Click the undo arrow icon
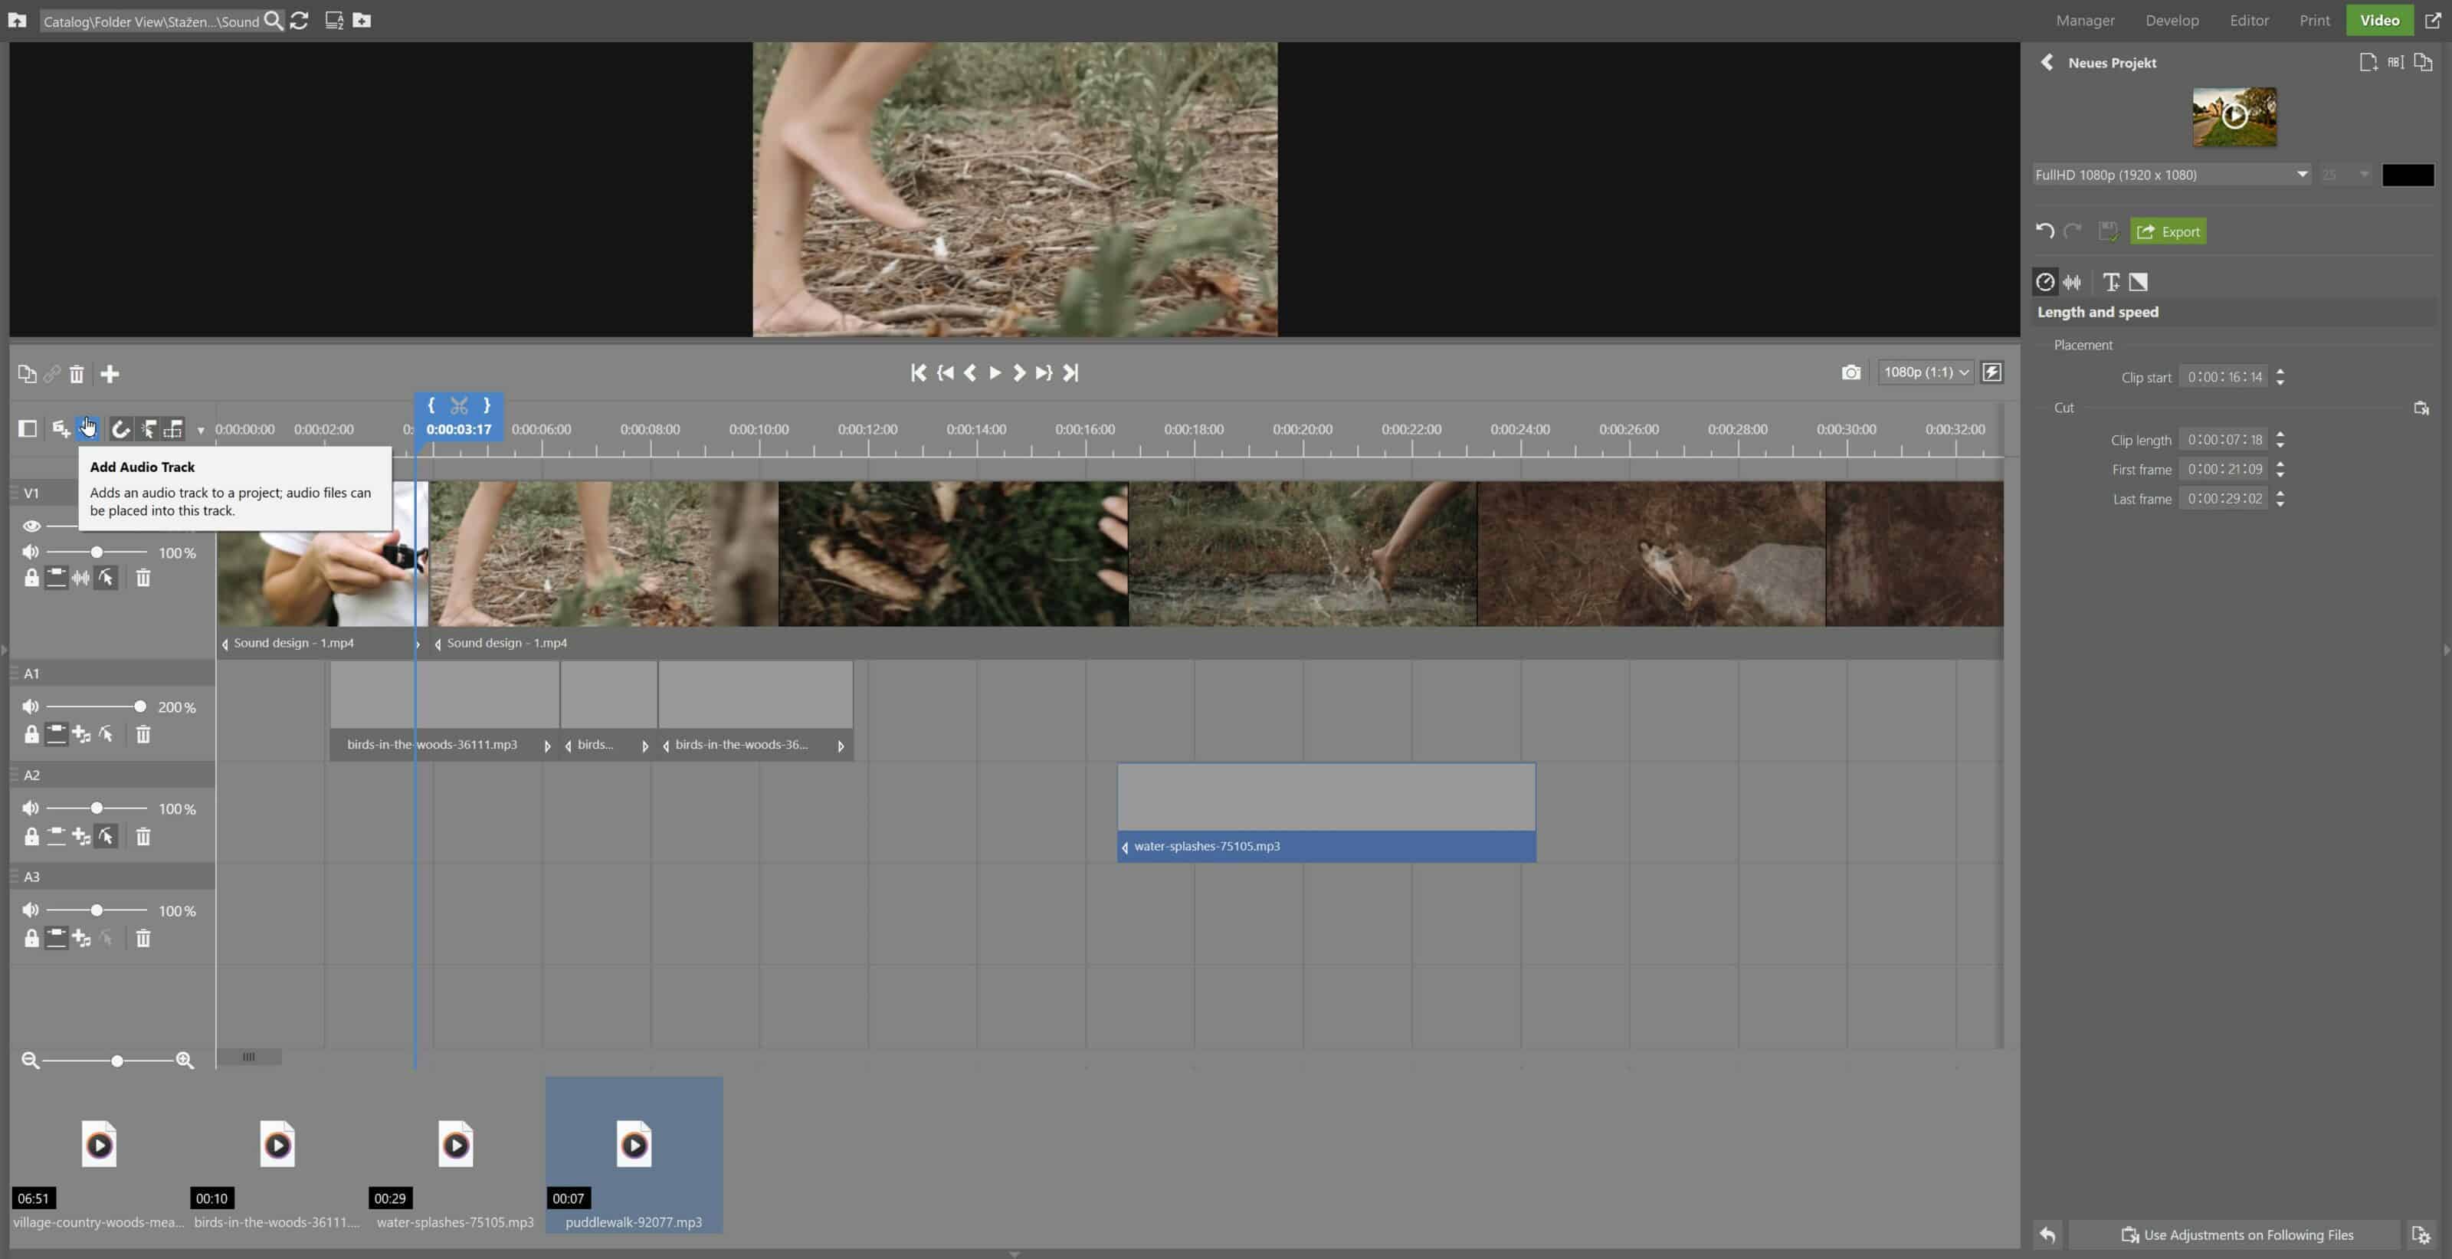This screenshot has width=2452, height=1259. (x=2044, y=231)
